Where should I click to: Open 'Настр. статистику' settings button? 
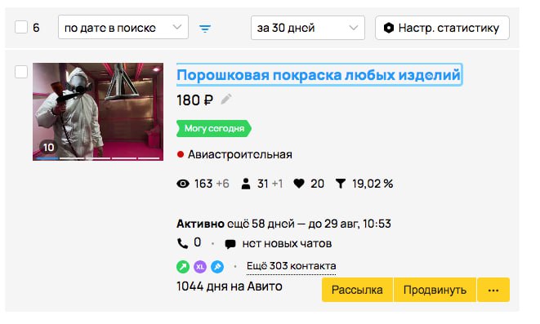(x=442, y=28)
